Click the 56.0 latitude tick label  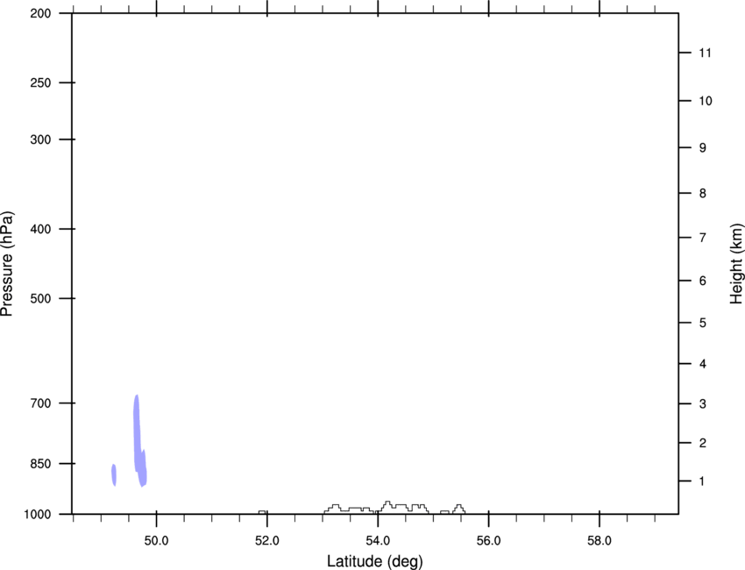(488, 540)
